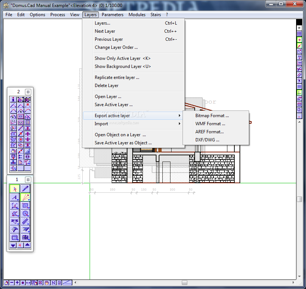Select the circle drawing tool
Image resolution: width=306 pixels, height=289 pixels.
[25, 214]
